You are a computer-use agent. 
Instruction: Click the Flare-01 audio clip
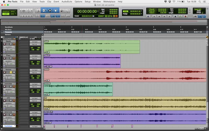pos(82,61)
